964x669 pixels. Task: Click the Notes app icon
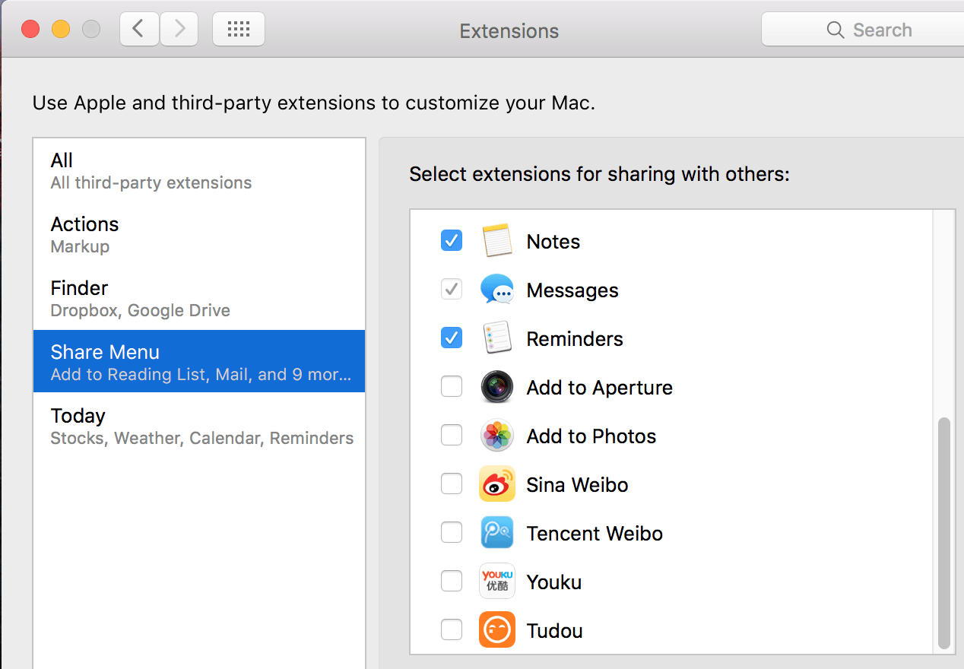497,242
